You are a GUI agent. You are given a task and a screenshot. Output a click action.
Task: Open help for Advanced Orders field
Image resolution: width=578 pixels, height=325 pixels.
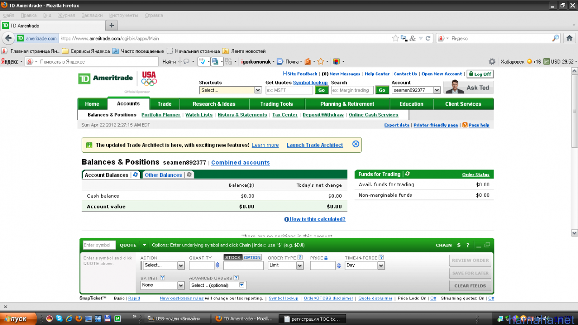236,278
